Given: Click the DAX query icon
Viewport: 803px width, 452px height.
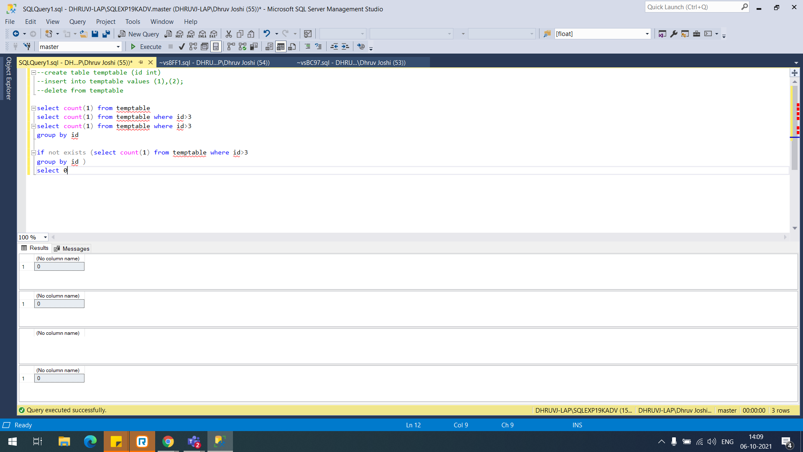Looking at the screenshot, I should (214, 34).
